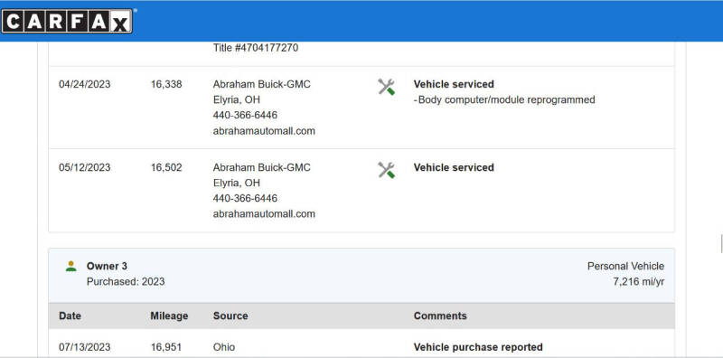Click wrench icon for 04/24/2023 service

coord(387,87)
